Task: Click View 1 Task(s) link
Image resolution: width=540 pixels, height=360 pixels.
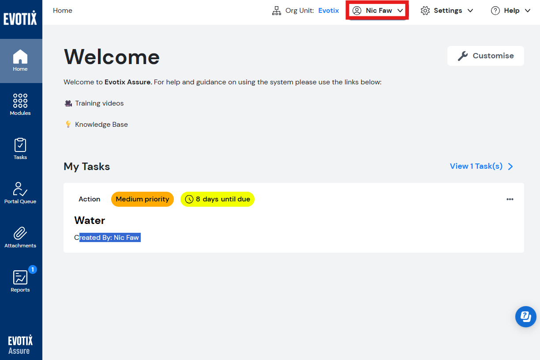Action: pyautogui.click(x=481, y=166)
